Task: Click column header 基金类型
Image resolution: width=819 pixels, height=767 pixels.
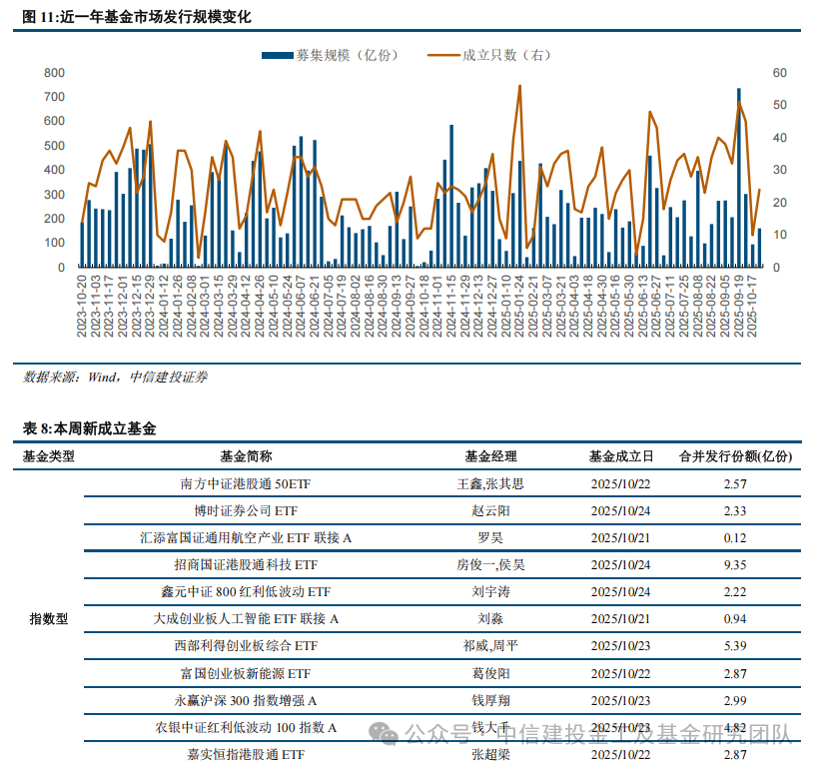Action: tap(49, 456)
